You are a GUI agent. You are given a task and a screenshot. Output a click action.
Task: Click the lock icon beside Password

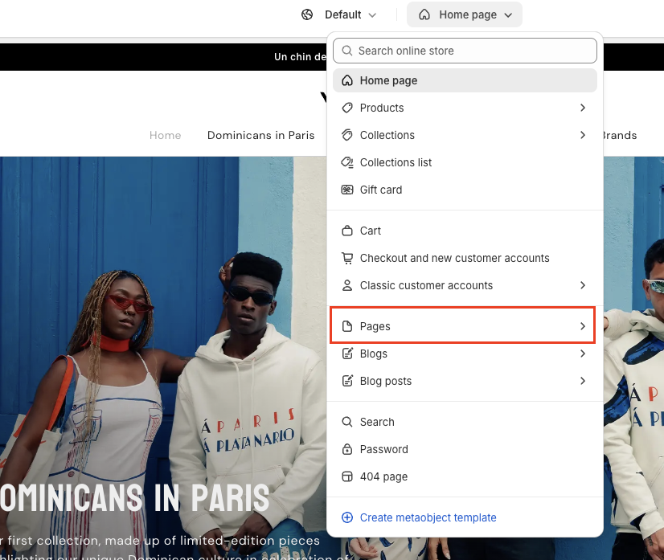click(x=347, y=449)
